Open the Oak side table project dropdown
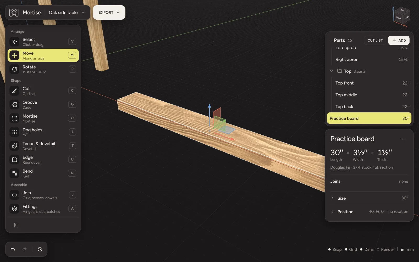The image size is (419, 262). (67, 13)
